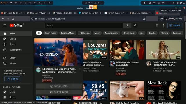View site security via the padlock icon
The width and height of the screenshot is (186, 104).
point(36,19)
